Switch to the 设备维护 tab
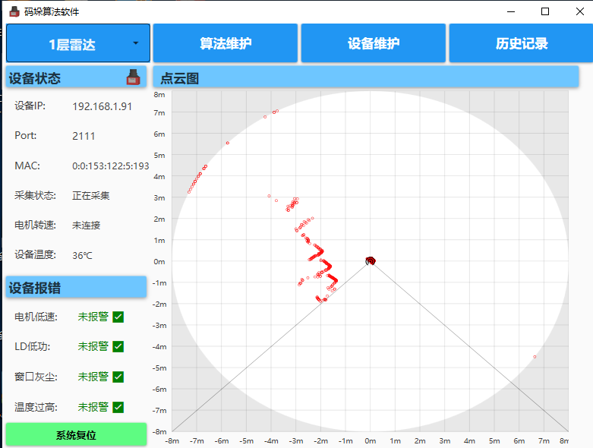This screenshot has height=448, width=593. (x=374, y=43)
